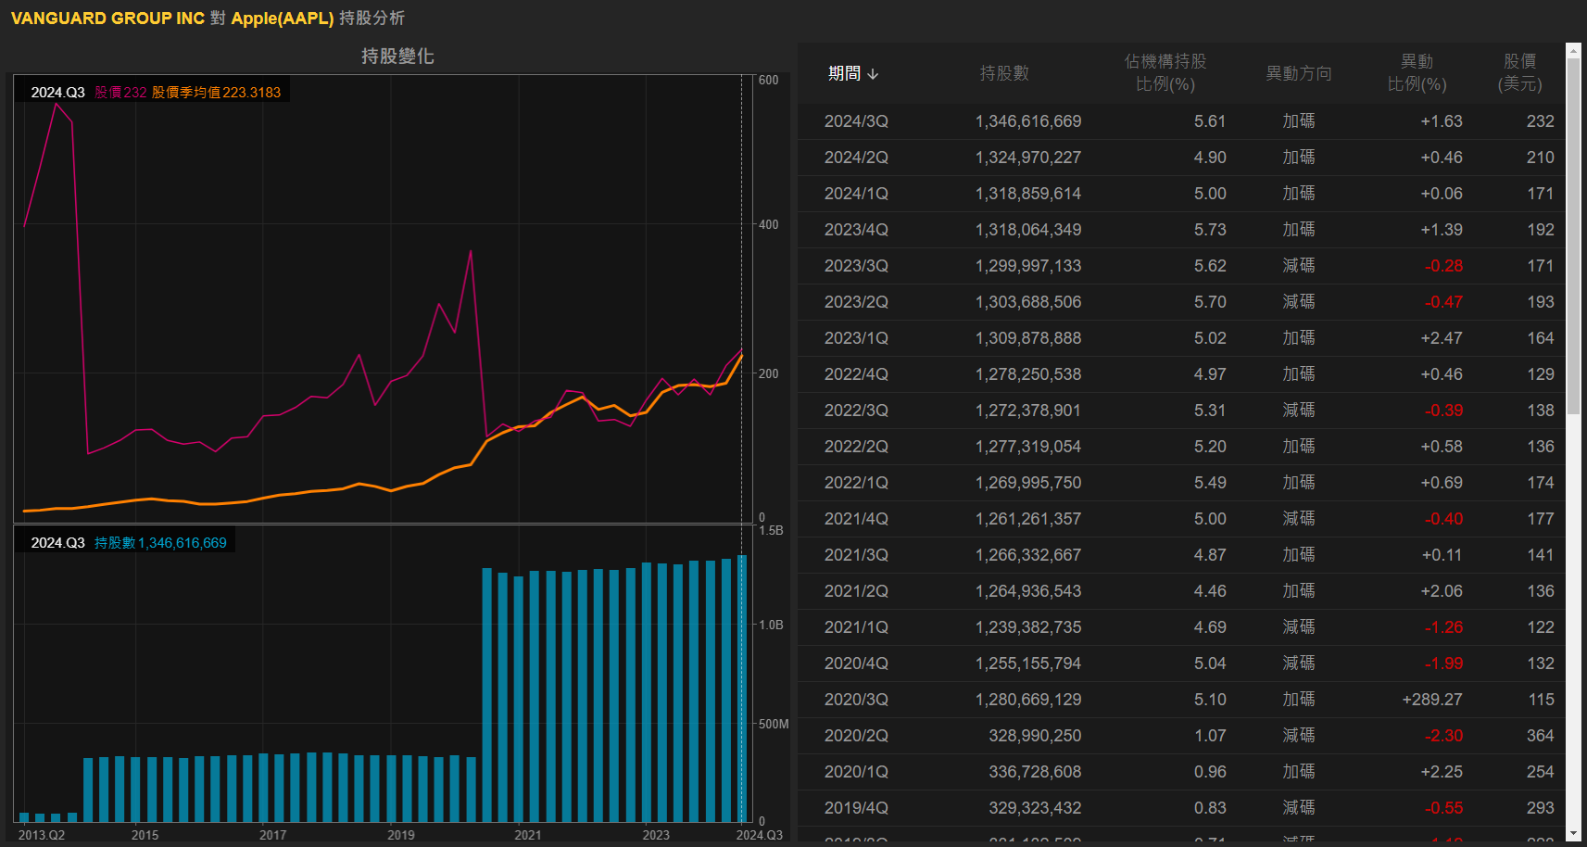Sort by 期間 column header arrow

point(873,74)
